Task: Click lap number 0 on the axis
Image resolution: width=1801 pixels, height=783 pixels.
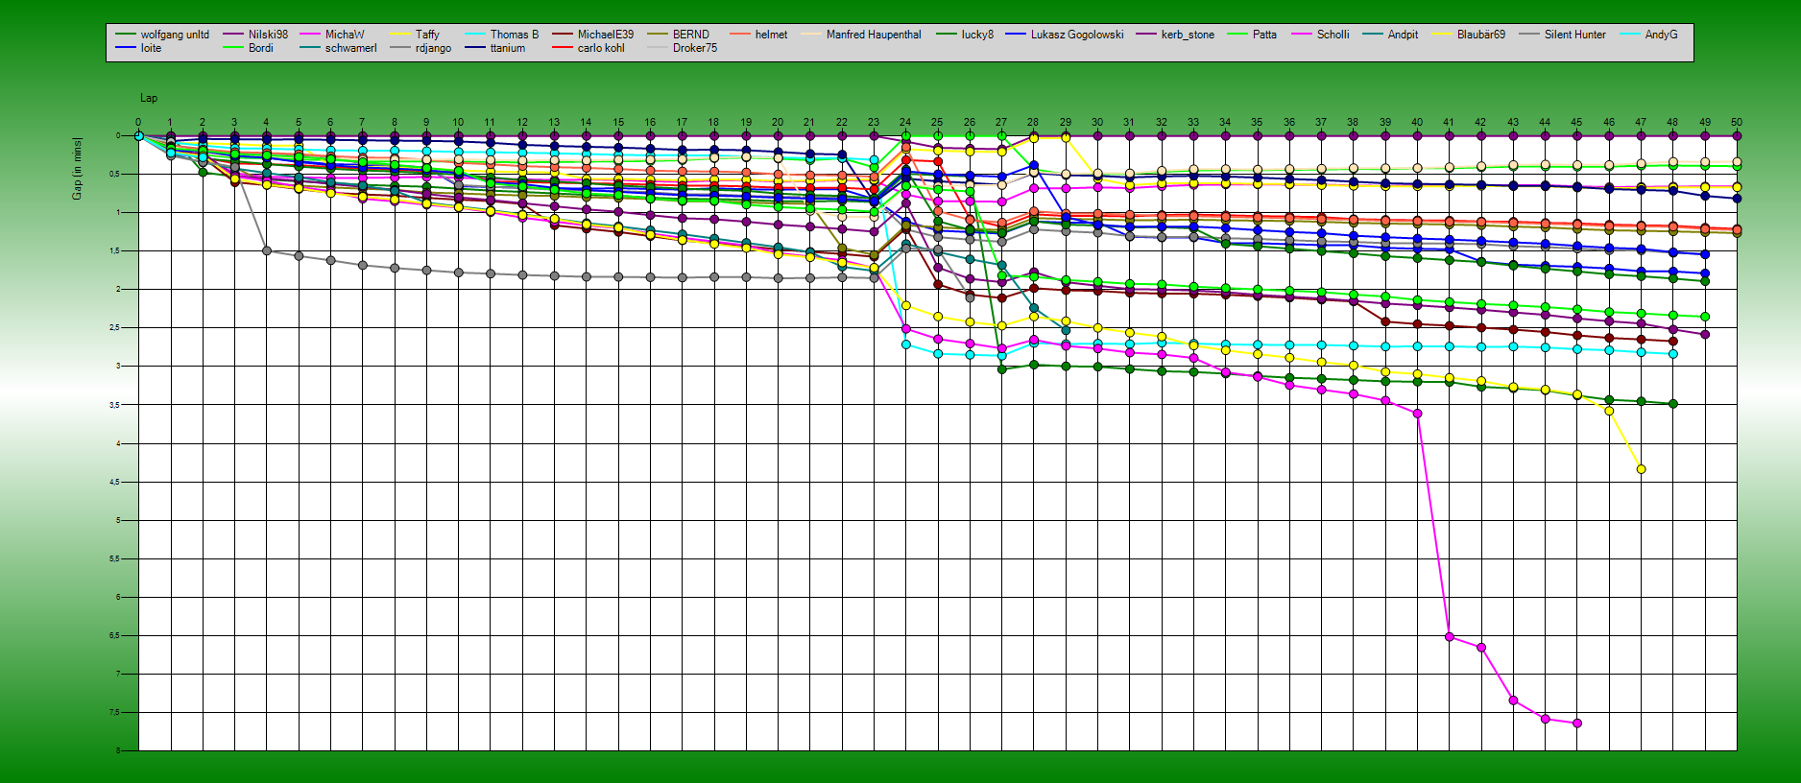Action: tap(138, 123)
